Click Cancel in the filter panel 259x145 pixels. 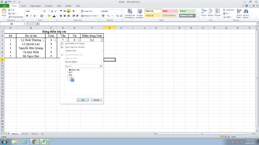pos(96,100)
